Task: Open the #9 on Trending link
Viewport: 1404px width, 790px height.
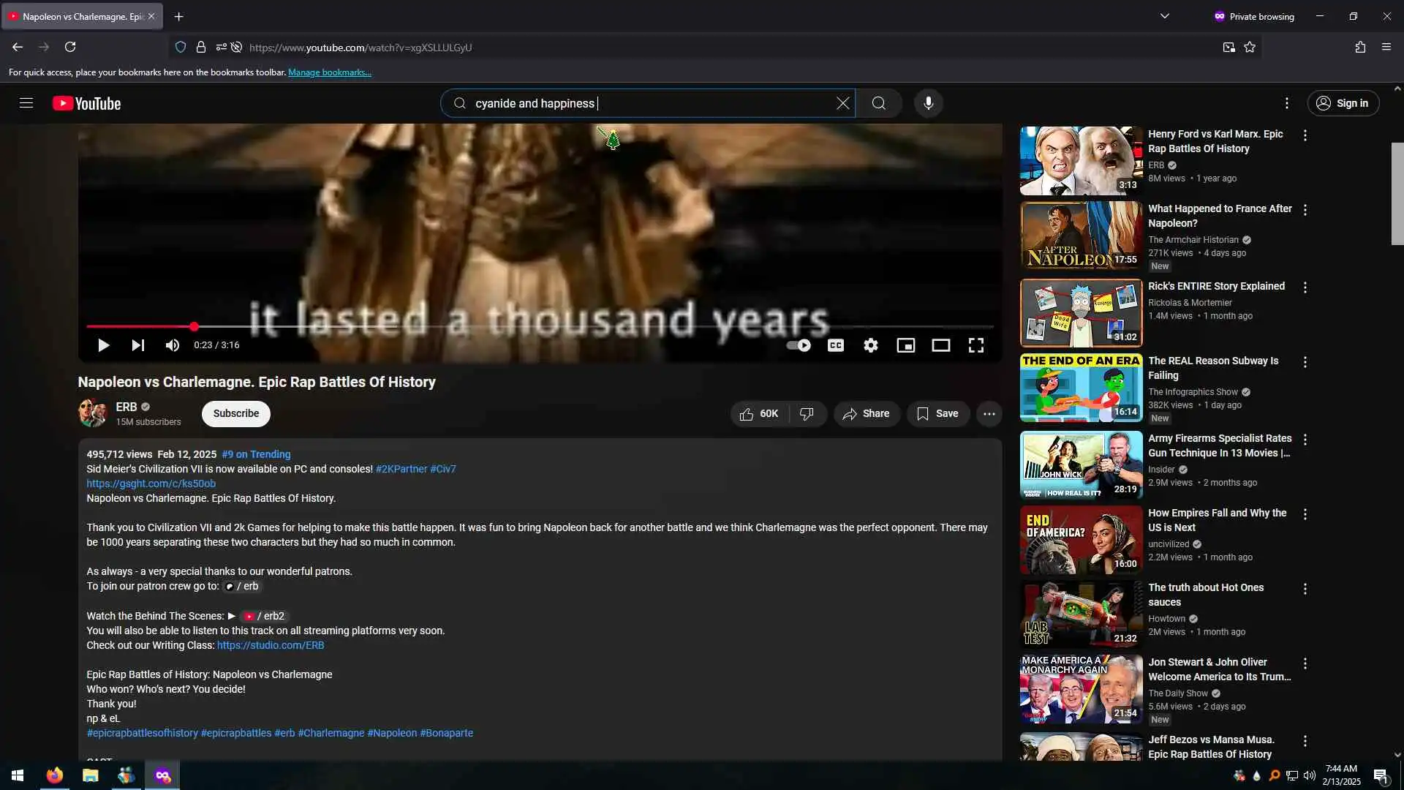Action: (256, 454)
